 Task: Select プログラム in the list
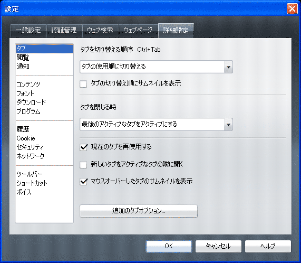[x=44, y=111]
